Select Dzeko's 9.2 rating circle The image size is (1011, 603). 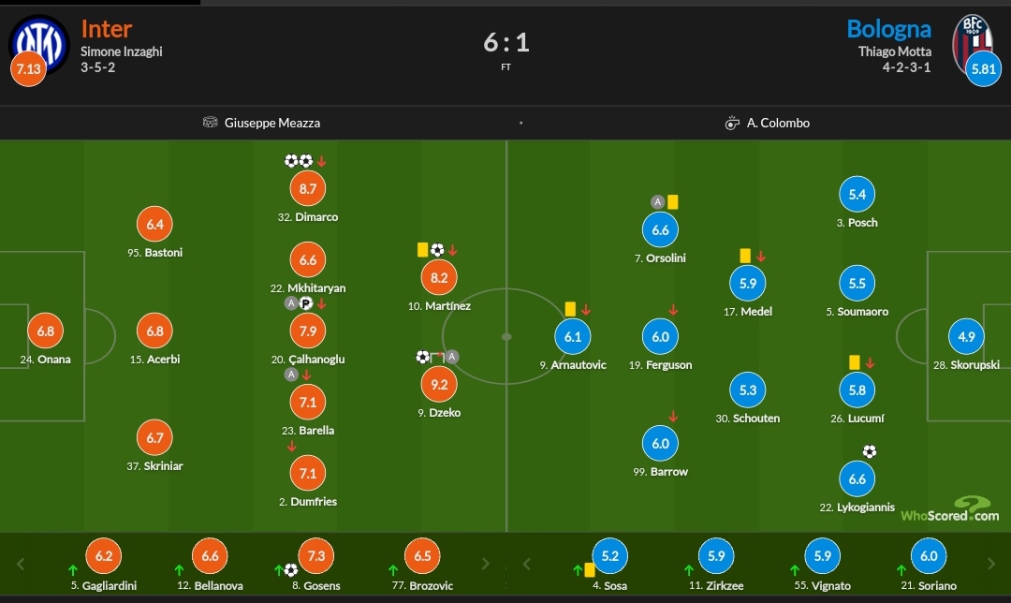pos(439,385)
